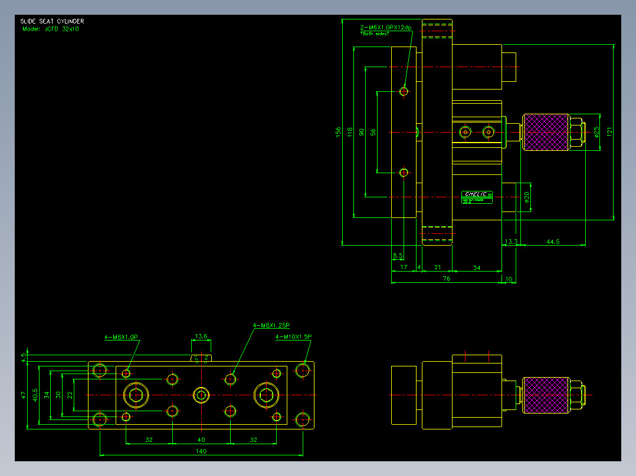
Task: Click the 30 vertical dimension value
Action: click(58, 395)
